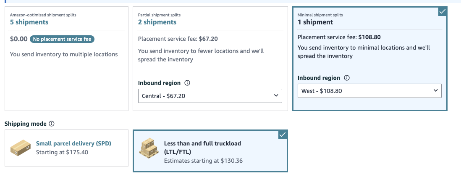The width and height of the screenshot is (461, 177).
Task: Select the Partial shipment splits option
Action: pyautogui.click(x=210, y=58)
